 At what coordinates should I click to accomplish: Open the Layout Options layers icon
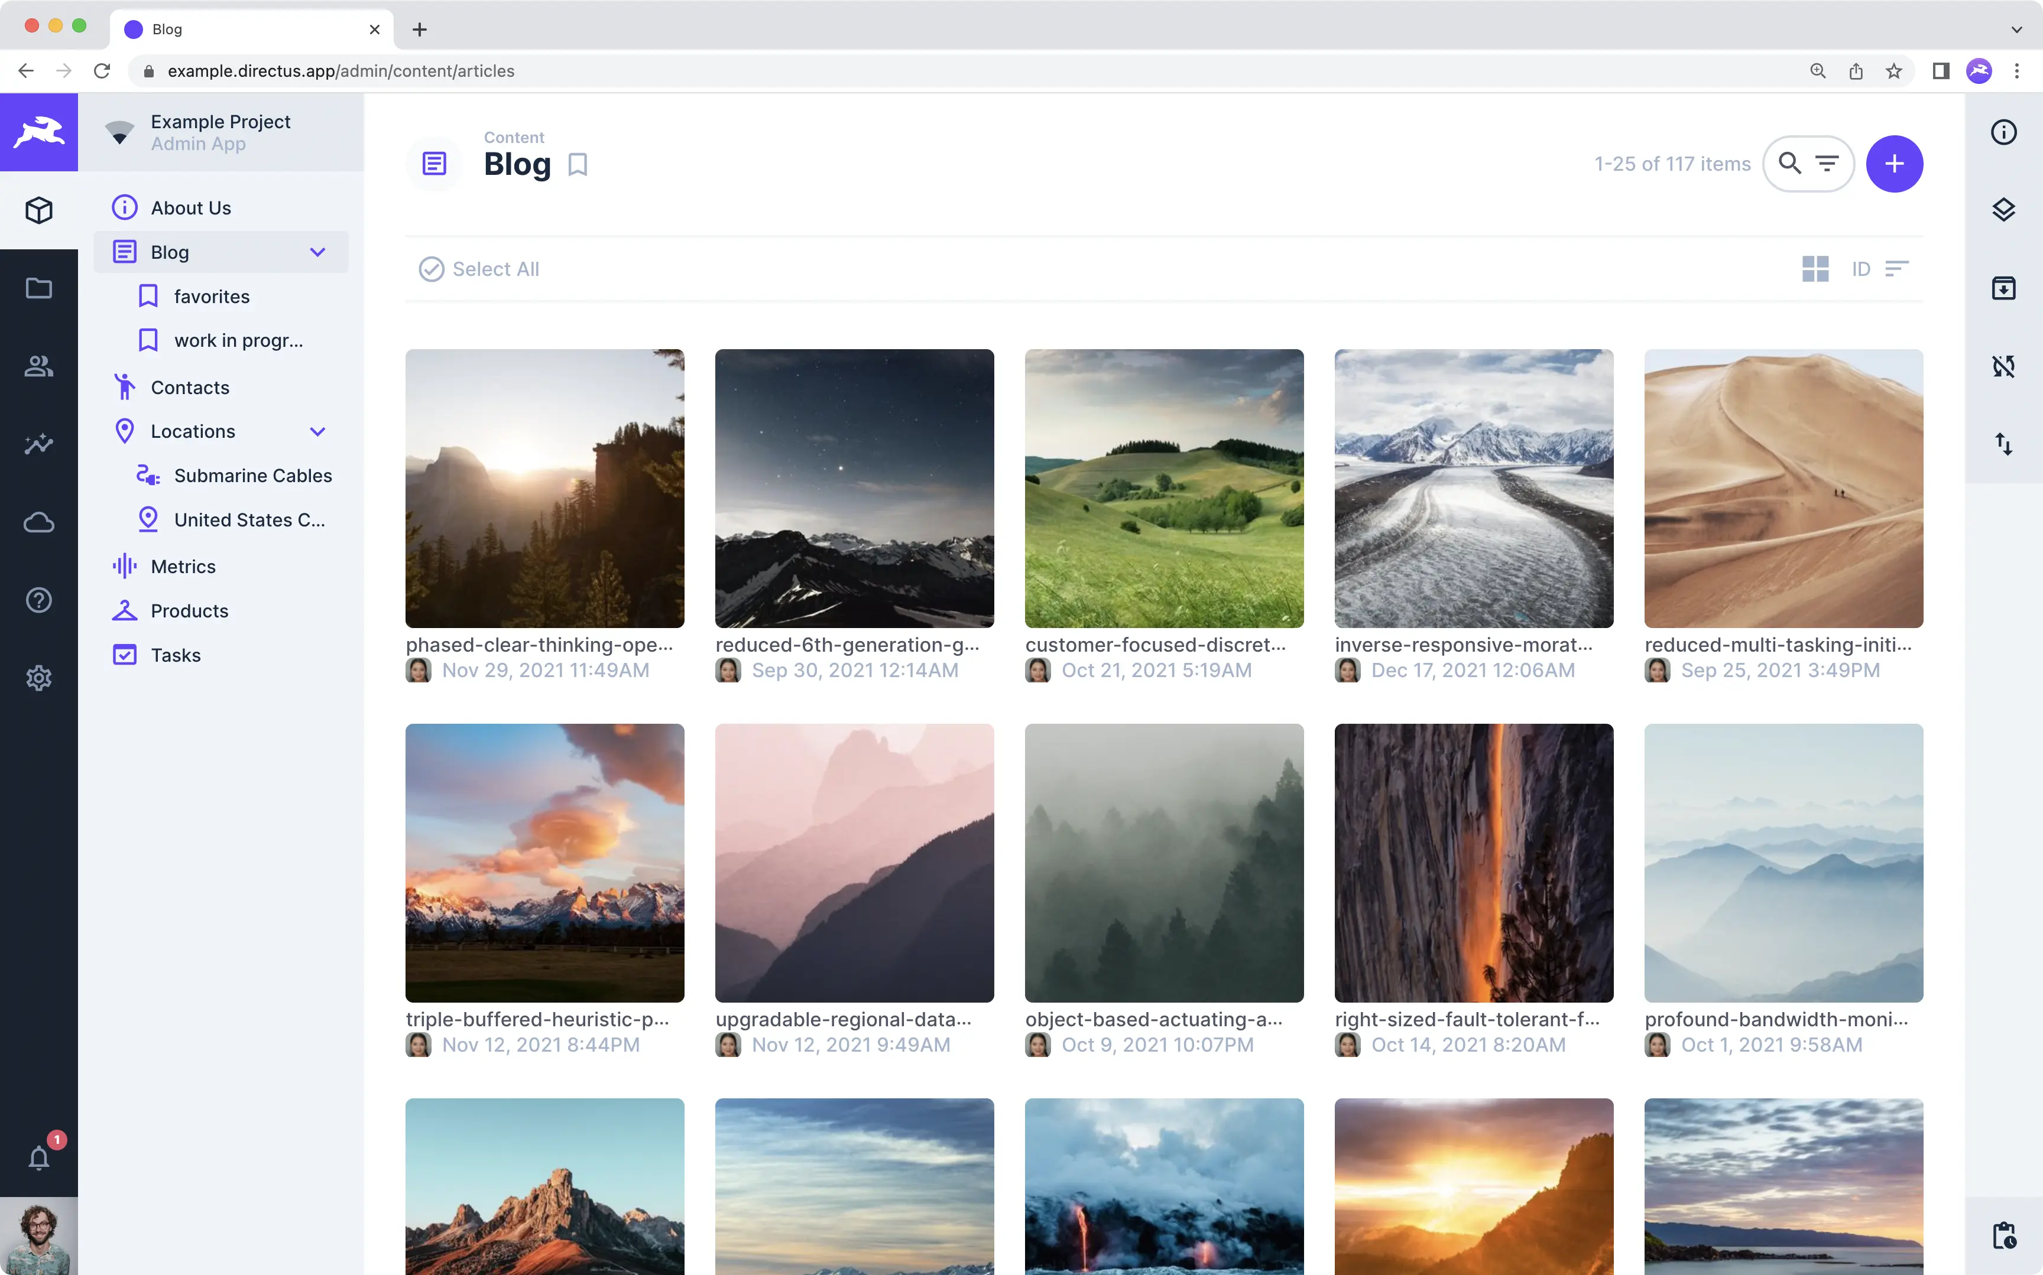[x=2003, y=210]
